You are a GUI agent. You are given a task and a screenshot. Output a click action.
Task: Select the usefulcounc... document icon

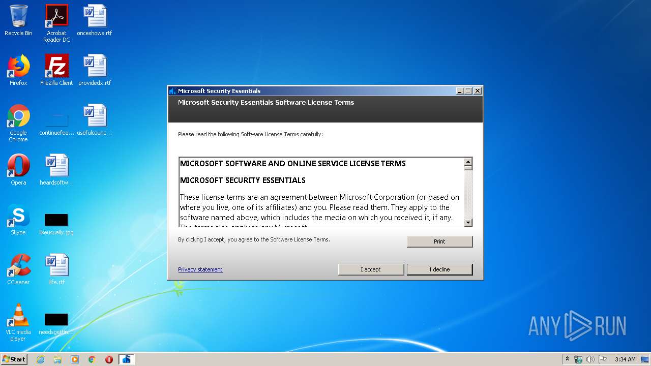pyautogui.click(x=95, y=120)
